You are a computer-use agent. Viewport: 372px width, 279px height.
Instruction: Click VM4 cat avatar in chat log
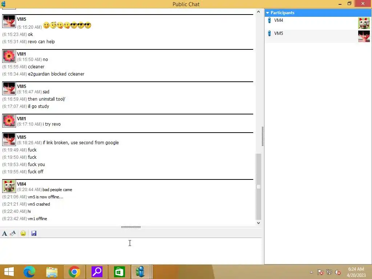tap(9, 186)
